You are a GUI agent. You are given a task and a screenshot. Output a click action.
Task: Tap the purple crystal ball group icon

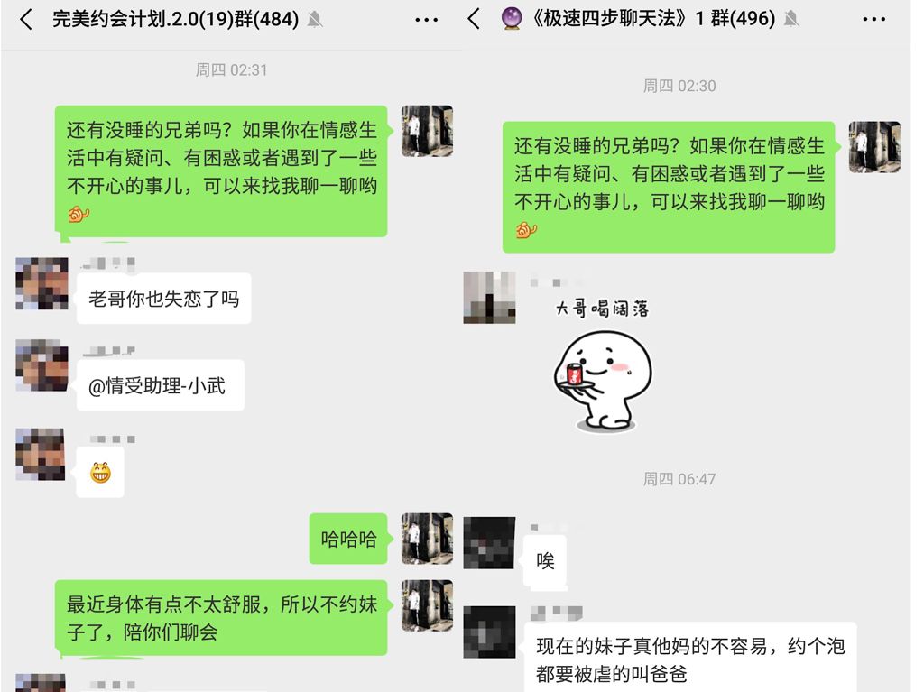pos(511,19)
